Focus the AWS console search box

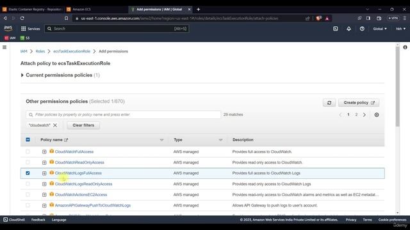(117, 29)
